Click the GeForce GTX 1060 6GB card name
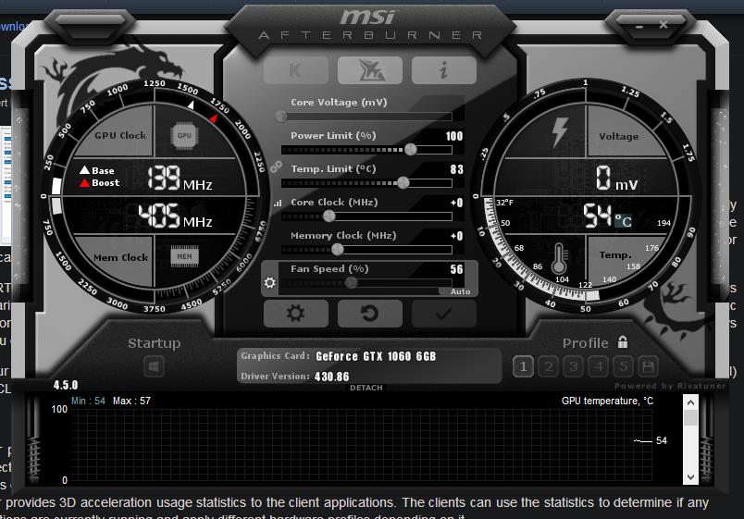The image size is (744, 519). (x=376, y=356)
